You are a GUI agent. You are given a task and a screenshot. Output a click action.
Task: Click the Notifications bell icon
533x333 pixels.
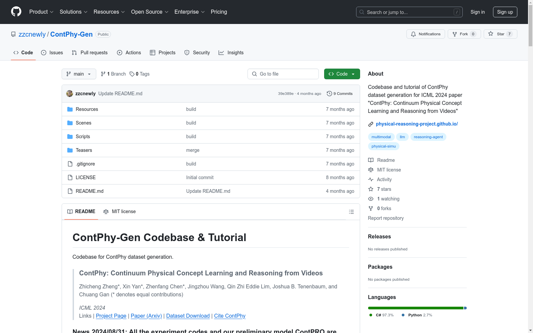(x=413, y=34)
